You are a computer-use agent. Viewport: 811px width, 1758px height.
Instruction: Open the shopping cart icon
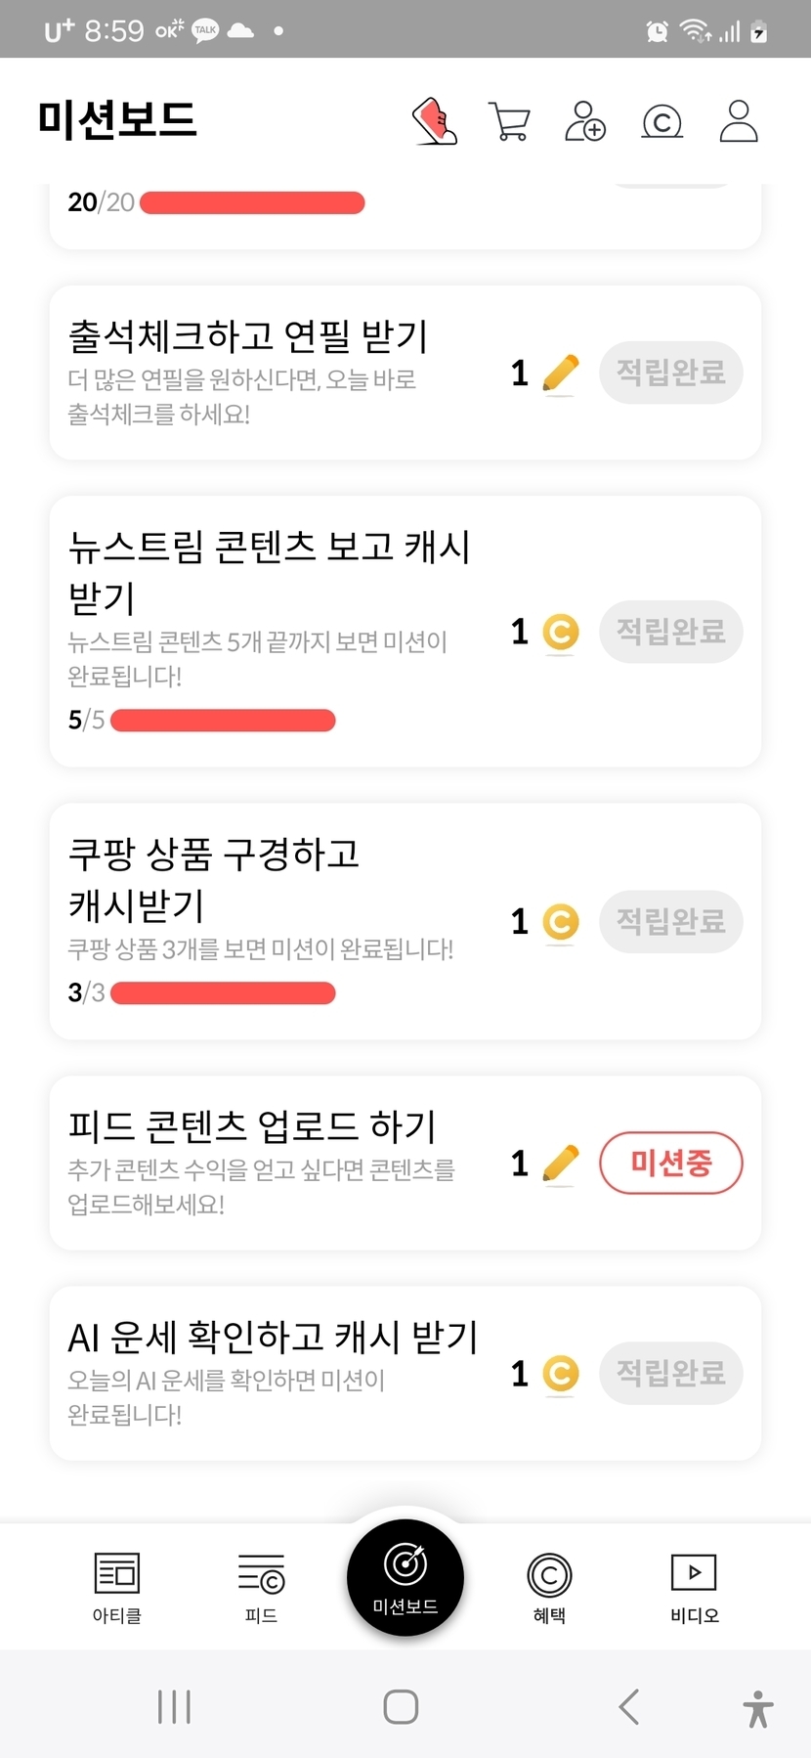[509, 122]
